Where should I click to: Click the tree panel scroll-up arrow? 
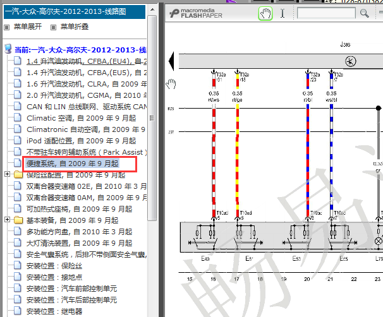point(152,9)
